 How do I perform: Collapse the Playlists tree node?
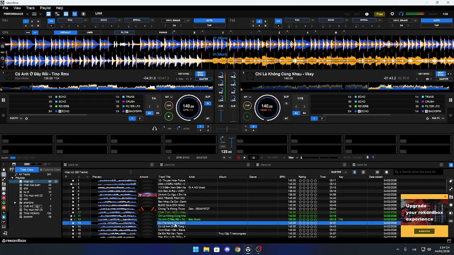click(12, 178)
